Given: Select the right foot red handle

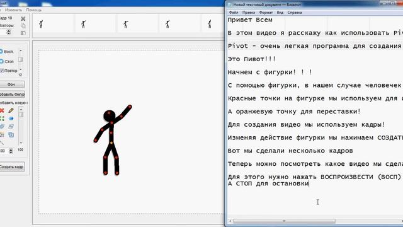Looking at the screenshot, I should [117, 173].
